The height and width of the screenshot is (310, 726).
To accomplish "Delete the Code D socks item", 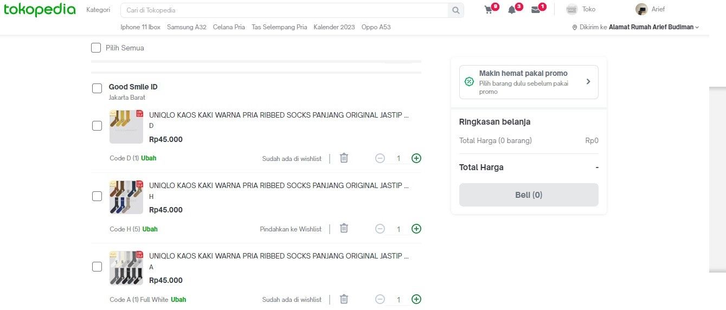I will tap(344, 158).
